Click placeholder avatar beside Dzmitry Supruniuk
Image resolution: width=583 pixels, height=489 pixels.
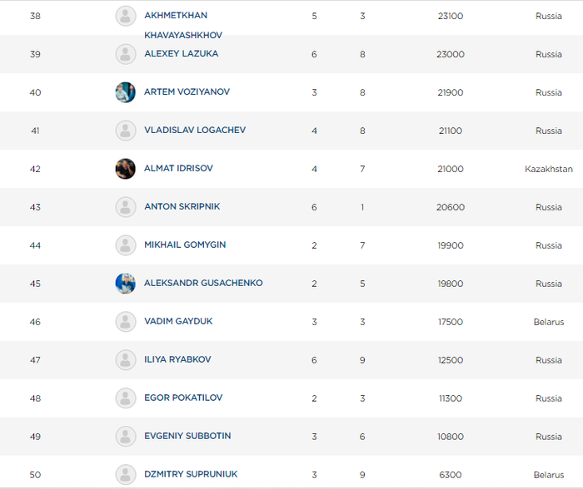point(125,475)
